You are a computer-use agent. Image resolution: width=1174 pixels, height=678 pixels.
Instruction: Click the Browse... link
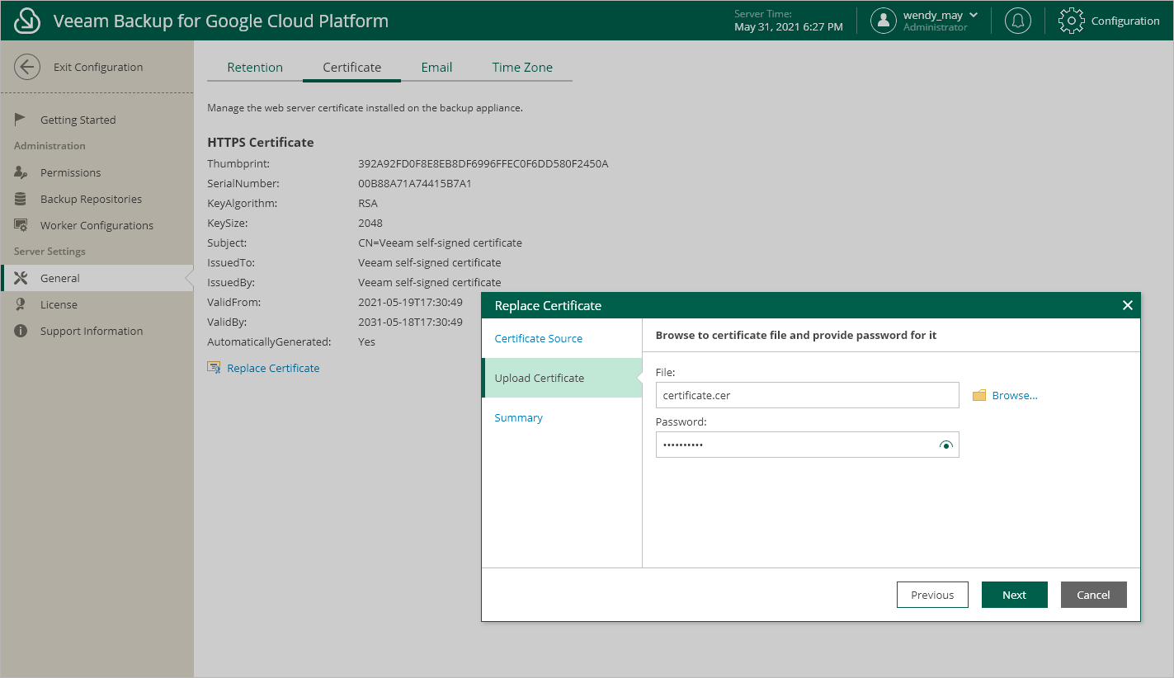[1015, 396]
